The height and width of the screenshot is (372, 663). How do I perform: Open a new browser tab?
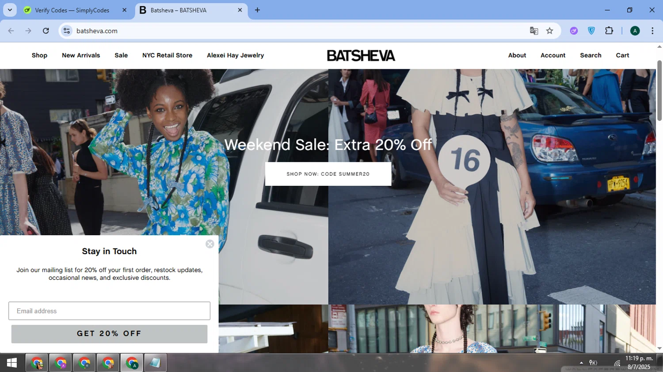coord(257,10)
